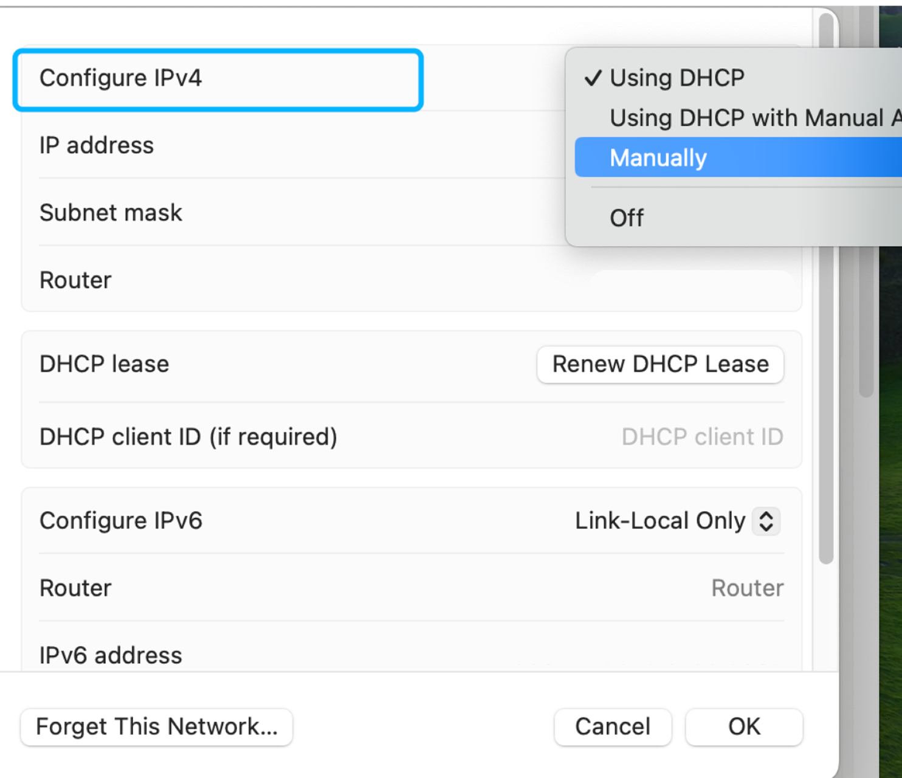Viewport: 902px width, 778px height.
Task: Click Cancel to dismiss the dialog
Action: [x=612, y=727]
